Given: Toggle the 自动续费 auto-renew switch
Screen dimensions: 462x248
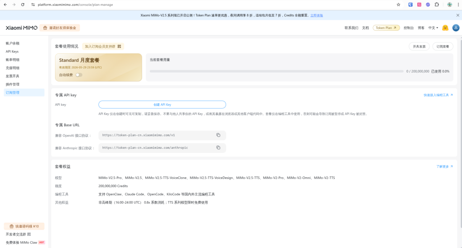Looking at the screenshot, I should [79, 75].
